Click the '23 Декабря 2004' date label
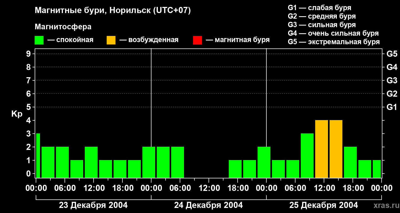400x213 pixels. coord(93,205)
